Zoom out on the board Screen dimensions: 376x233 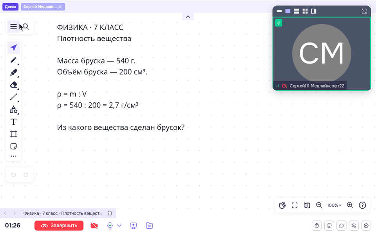319,206
